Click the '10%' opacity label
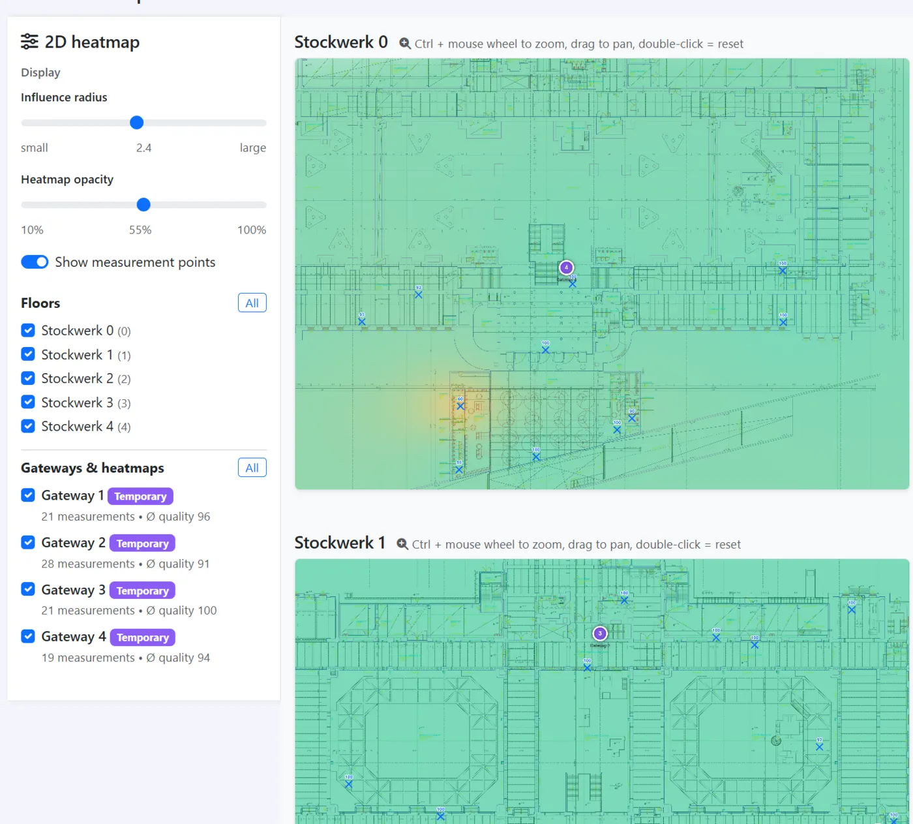This screenshot has height=824, width=913. (32, 230)
